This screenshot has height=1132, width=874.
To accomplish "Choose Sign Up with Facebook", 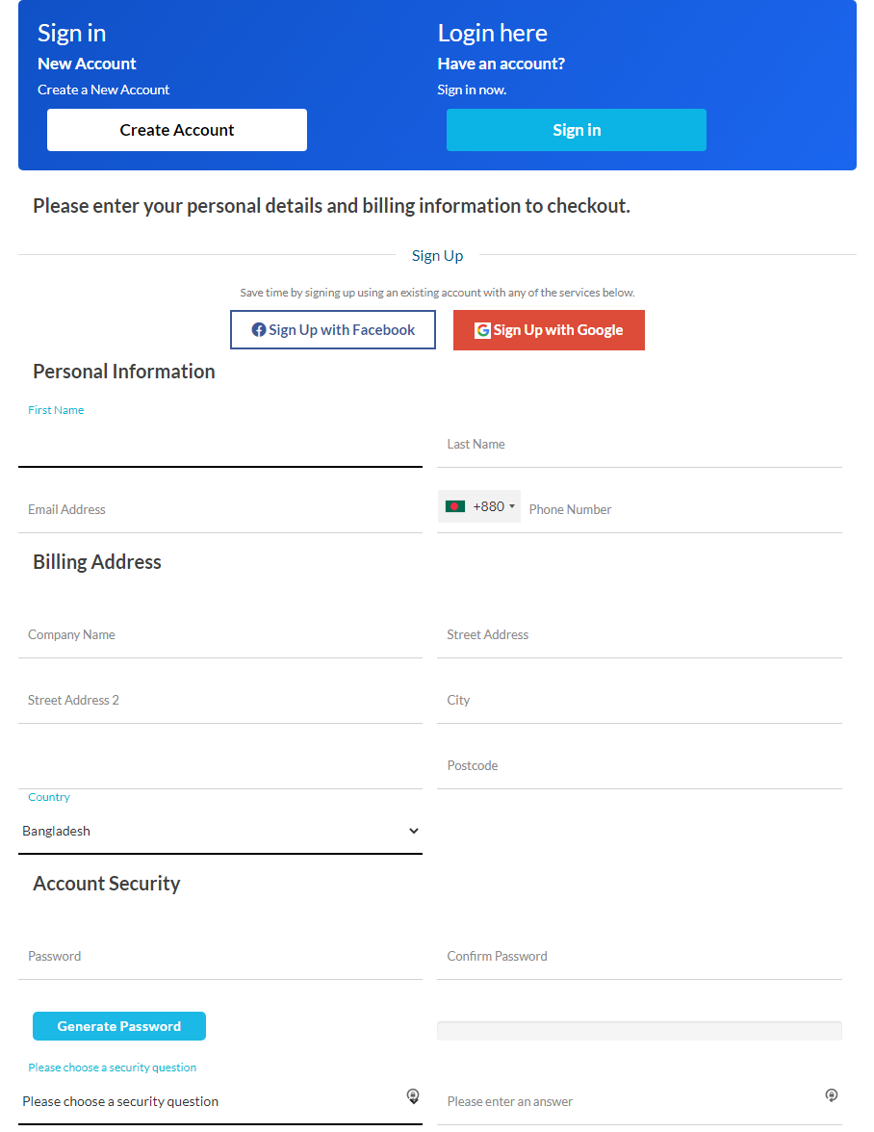I will click(x=333, y=330).
